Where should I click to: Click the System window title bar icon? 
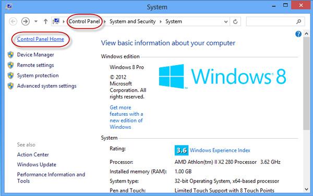click(x=9, y=7)
